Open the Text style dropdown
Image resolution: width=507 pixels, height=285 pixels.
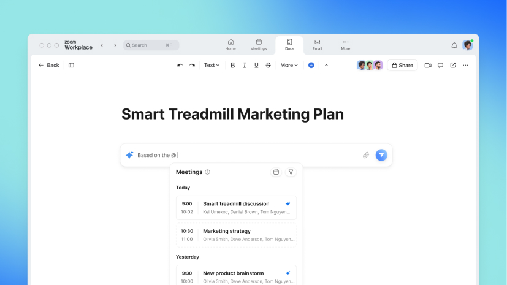212,65
